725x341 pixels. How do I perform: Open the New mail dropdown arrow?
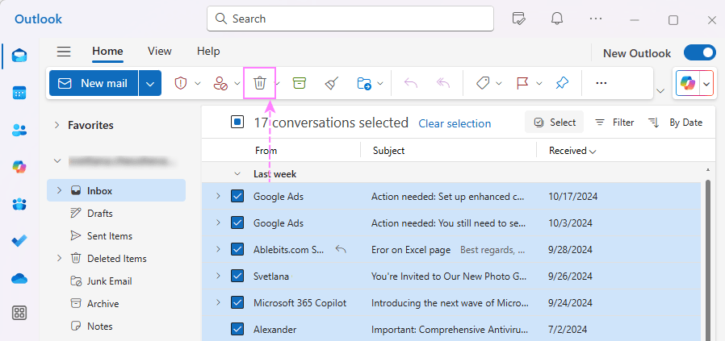(x=150, y=83)
